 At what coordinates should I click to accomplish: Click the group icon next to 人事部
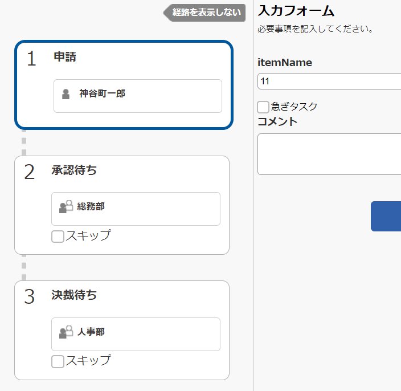point(66,332)
